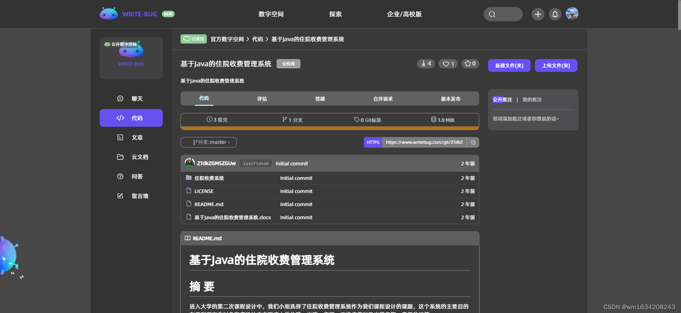Toggle the 已关注 follow button
The height and width of the screenshot is (313, 681).
coord(194,39)
